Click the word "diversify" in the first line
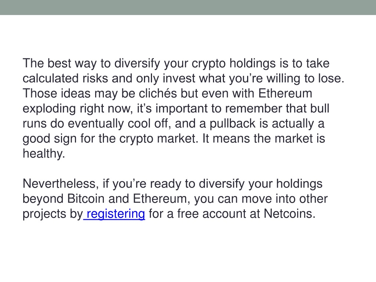Screen dimensions: 376x282 (x=137, y=64)
